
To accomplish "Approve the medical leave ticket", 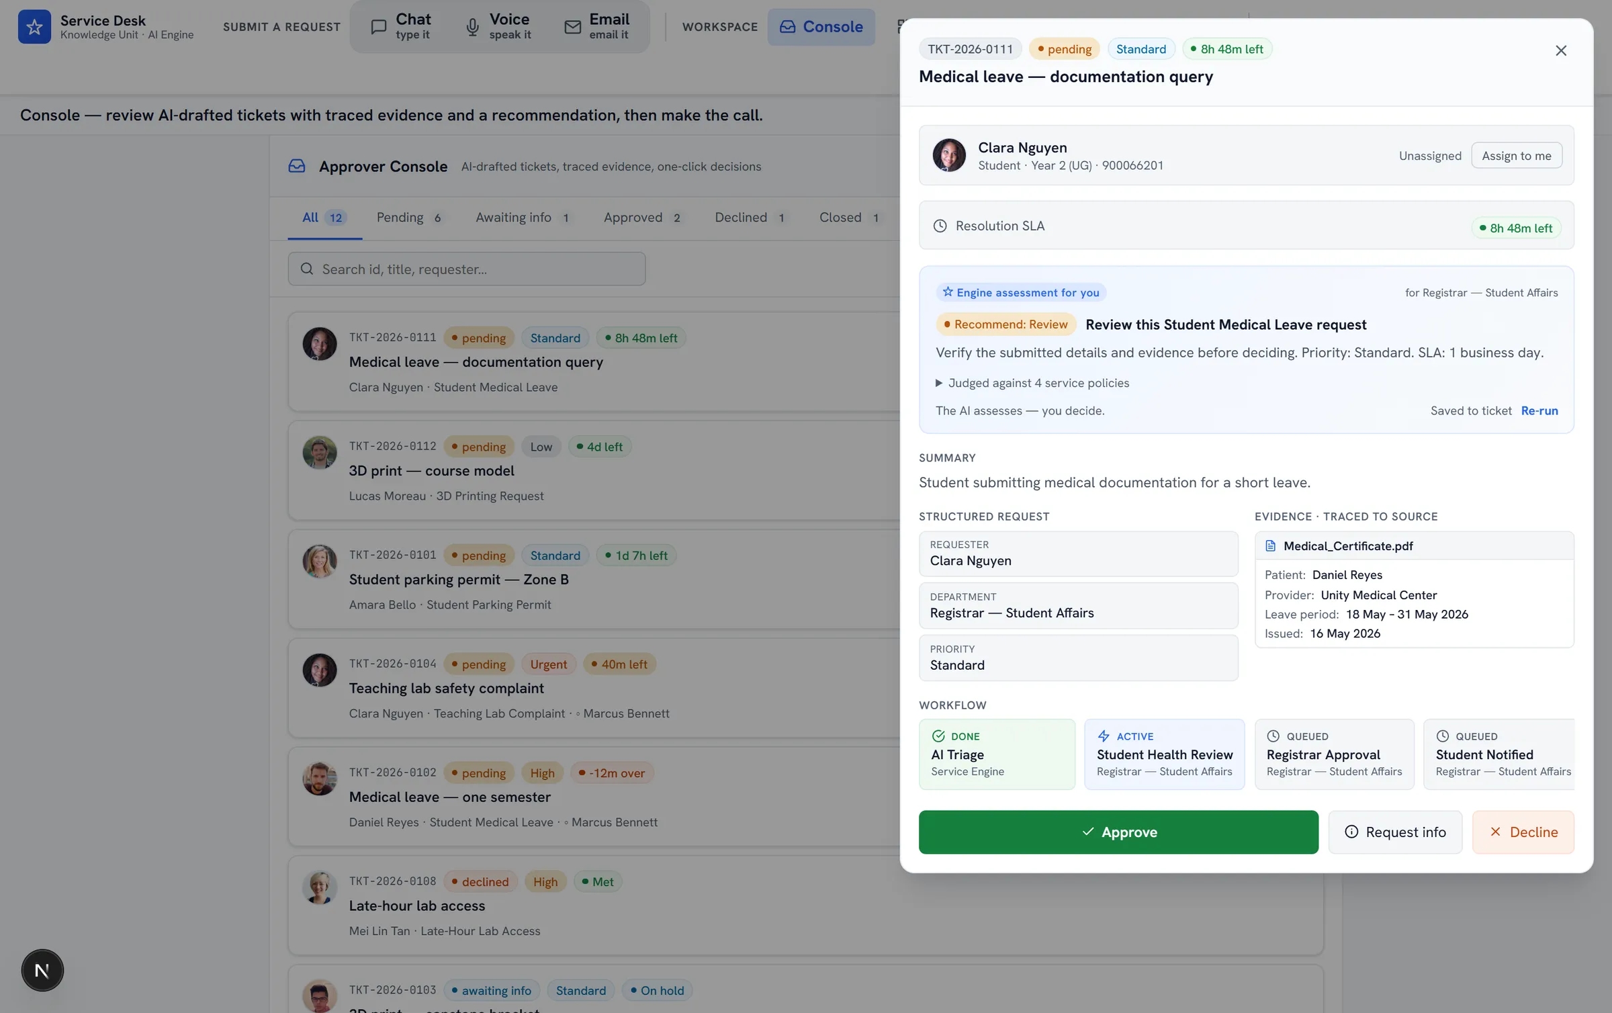I will [x=1118, y=832].
